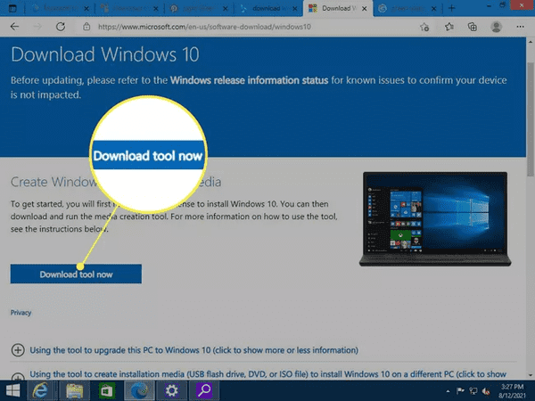Viewport: 535px width, 401px height.
Task: Click 'Using the tool to upgrade' link text
Action: tap(193, 350)
